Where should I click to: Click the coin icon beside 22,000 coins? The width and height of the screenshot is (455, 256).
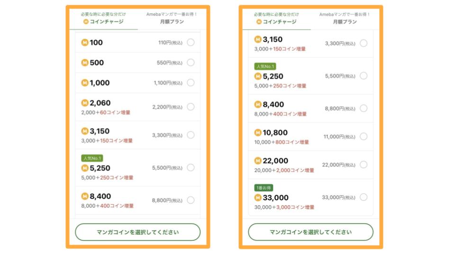(x=258, y=161)
